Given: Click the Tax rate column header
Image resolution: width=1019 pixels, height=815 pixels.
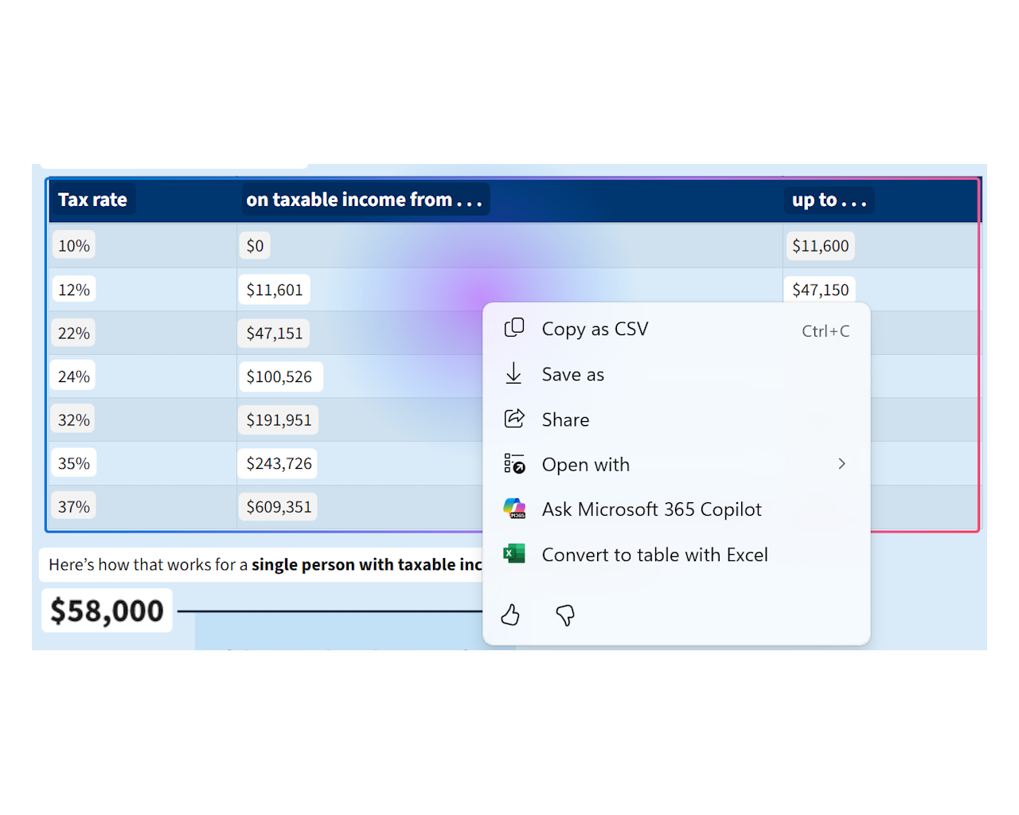Looking at the screenshot, I should click(92, 200).
